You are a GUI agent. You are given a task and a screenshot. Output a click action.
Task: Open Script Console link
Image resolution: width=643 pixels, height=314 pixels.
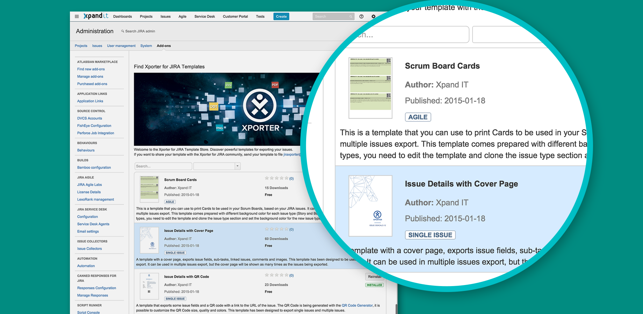pyautogui.click(x=88, y=313)
